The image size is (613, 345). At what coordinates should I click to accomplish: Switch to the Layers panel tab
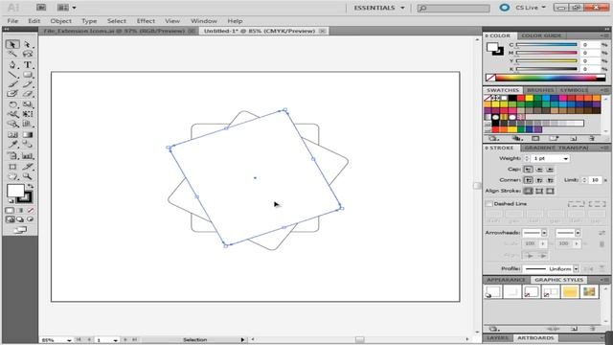pyautogui.click(x=498, y=338)
